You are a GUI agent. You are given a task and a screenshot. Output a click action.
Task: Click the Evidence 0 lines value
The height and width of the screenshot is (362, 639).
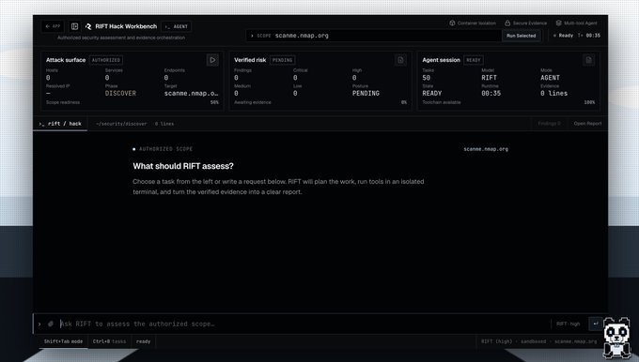click(x=554, y=93)
